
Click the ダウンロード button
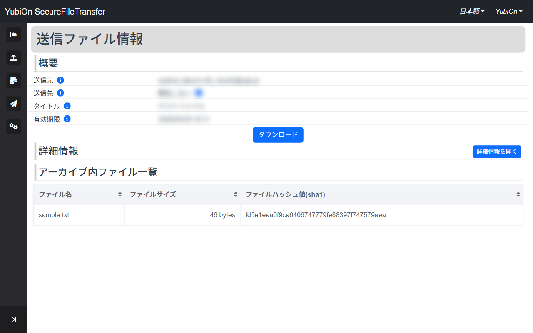(278, 135)
